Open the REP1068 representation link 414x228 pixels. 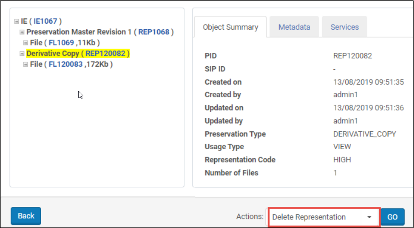[x=154, y=32]
